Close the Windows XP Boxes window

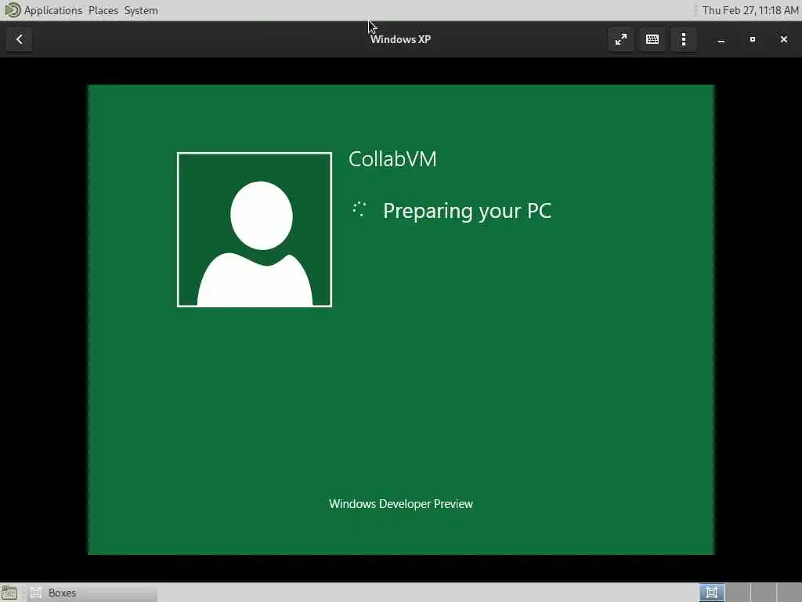tap(783, 39)
